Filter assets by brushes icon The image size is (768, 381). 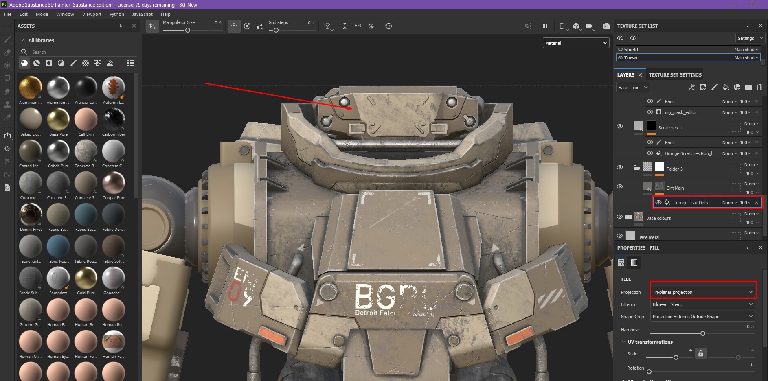[x=73, y=63]
